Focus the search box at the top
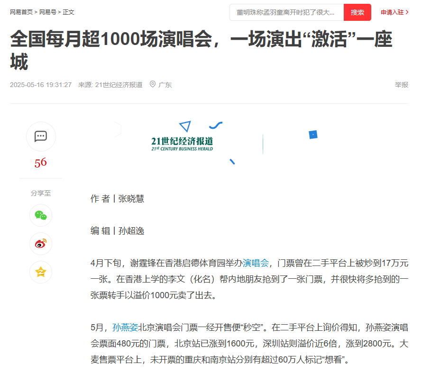 [x=286, y=12]
